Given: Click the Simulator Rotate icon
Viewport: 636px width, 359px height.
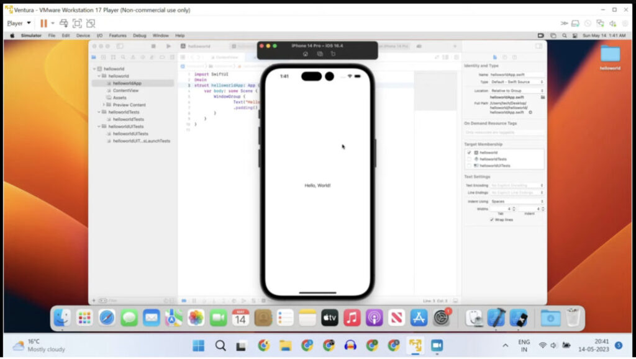Looking at the screenshot, I should (333, 54).
